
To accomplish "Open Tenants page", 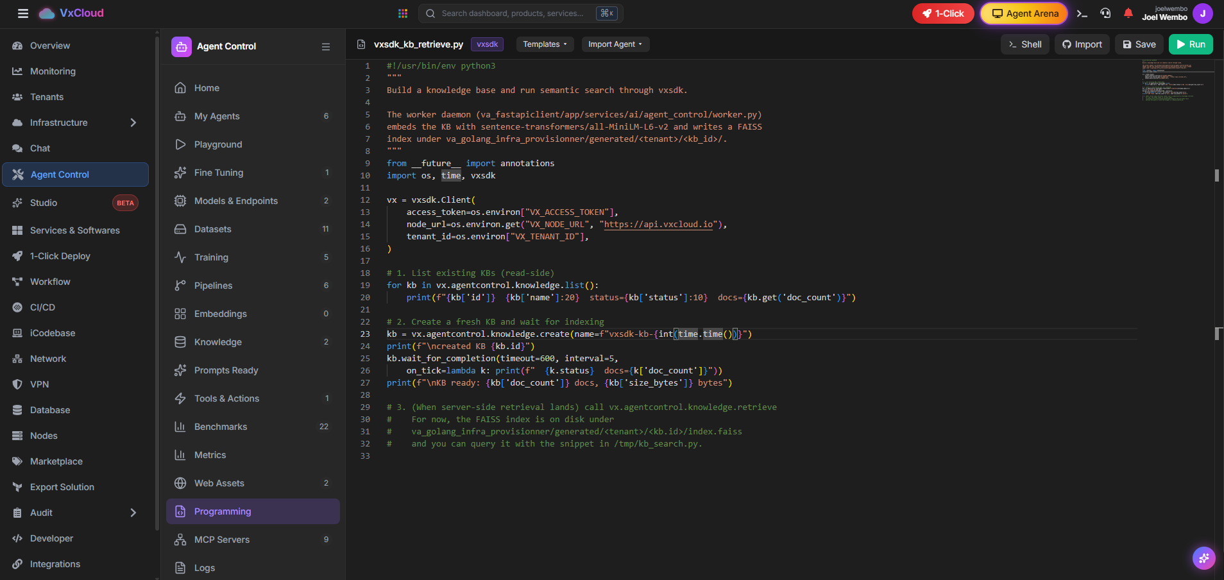I will coord(77,97).
